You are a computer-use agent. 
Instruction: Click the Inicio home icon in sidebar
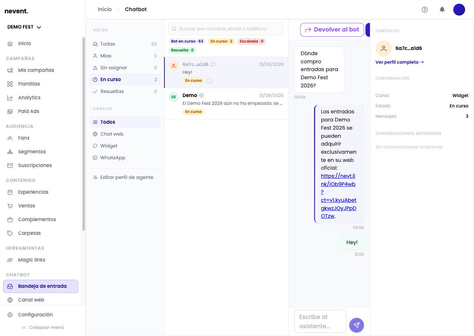[10, 44]
